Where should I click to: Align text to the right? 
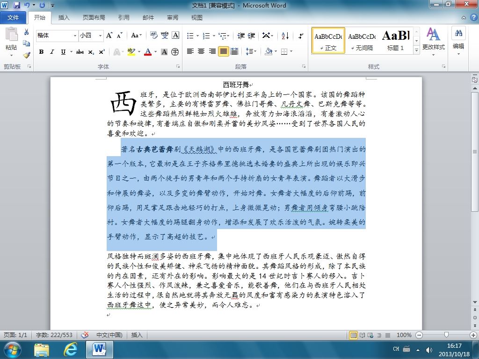(x=212, y=51)
